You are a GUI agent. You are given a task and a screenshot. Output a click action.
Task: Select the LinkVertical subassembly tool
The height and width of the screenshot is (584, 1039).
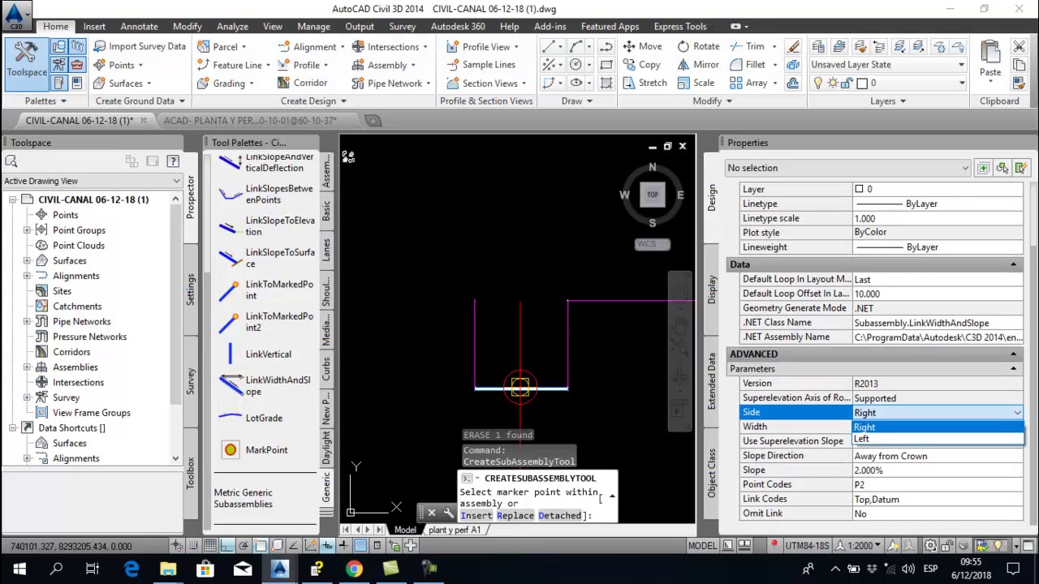click(x=256, y=354)
